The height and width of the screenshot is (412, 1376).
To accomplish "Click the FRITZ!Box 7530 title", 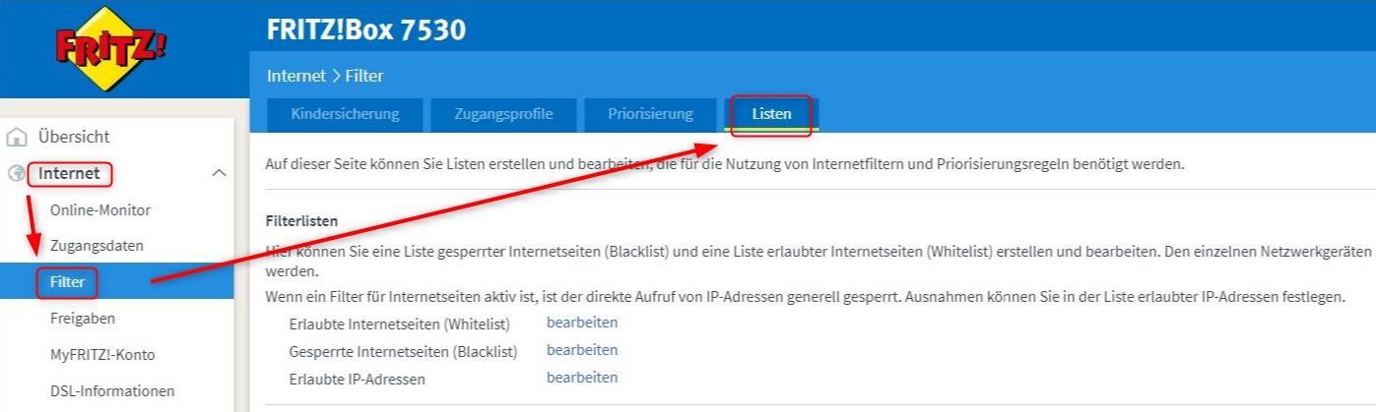I will point(366,29).
